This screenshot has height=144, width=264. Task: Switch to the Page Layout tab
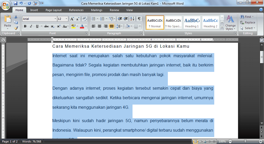54,10
